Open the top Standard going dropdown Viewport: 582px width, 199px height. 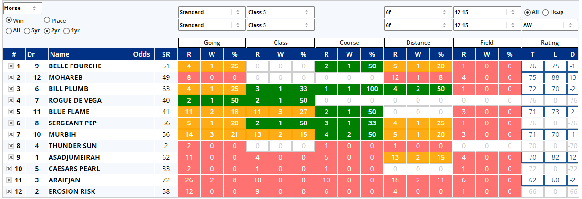click(x=212, y=12)
